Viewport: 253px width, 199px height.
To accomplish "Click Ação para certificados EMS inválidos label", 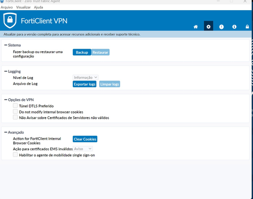I will (x=43, y=149).
